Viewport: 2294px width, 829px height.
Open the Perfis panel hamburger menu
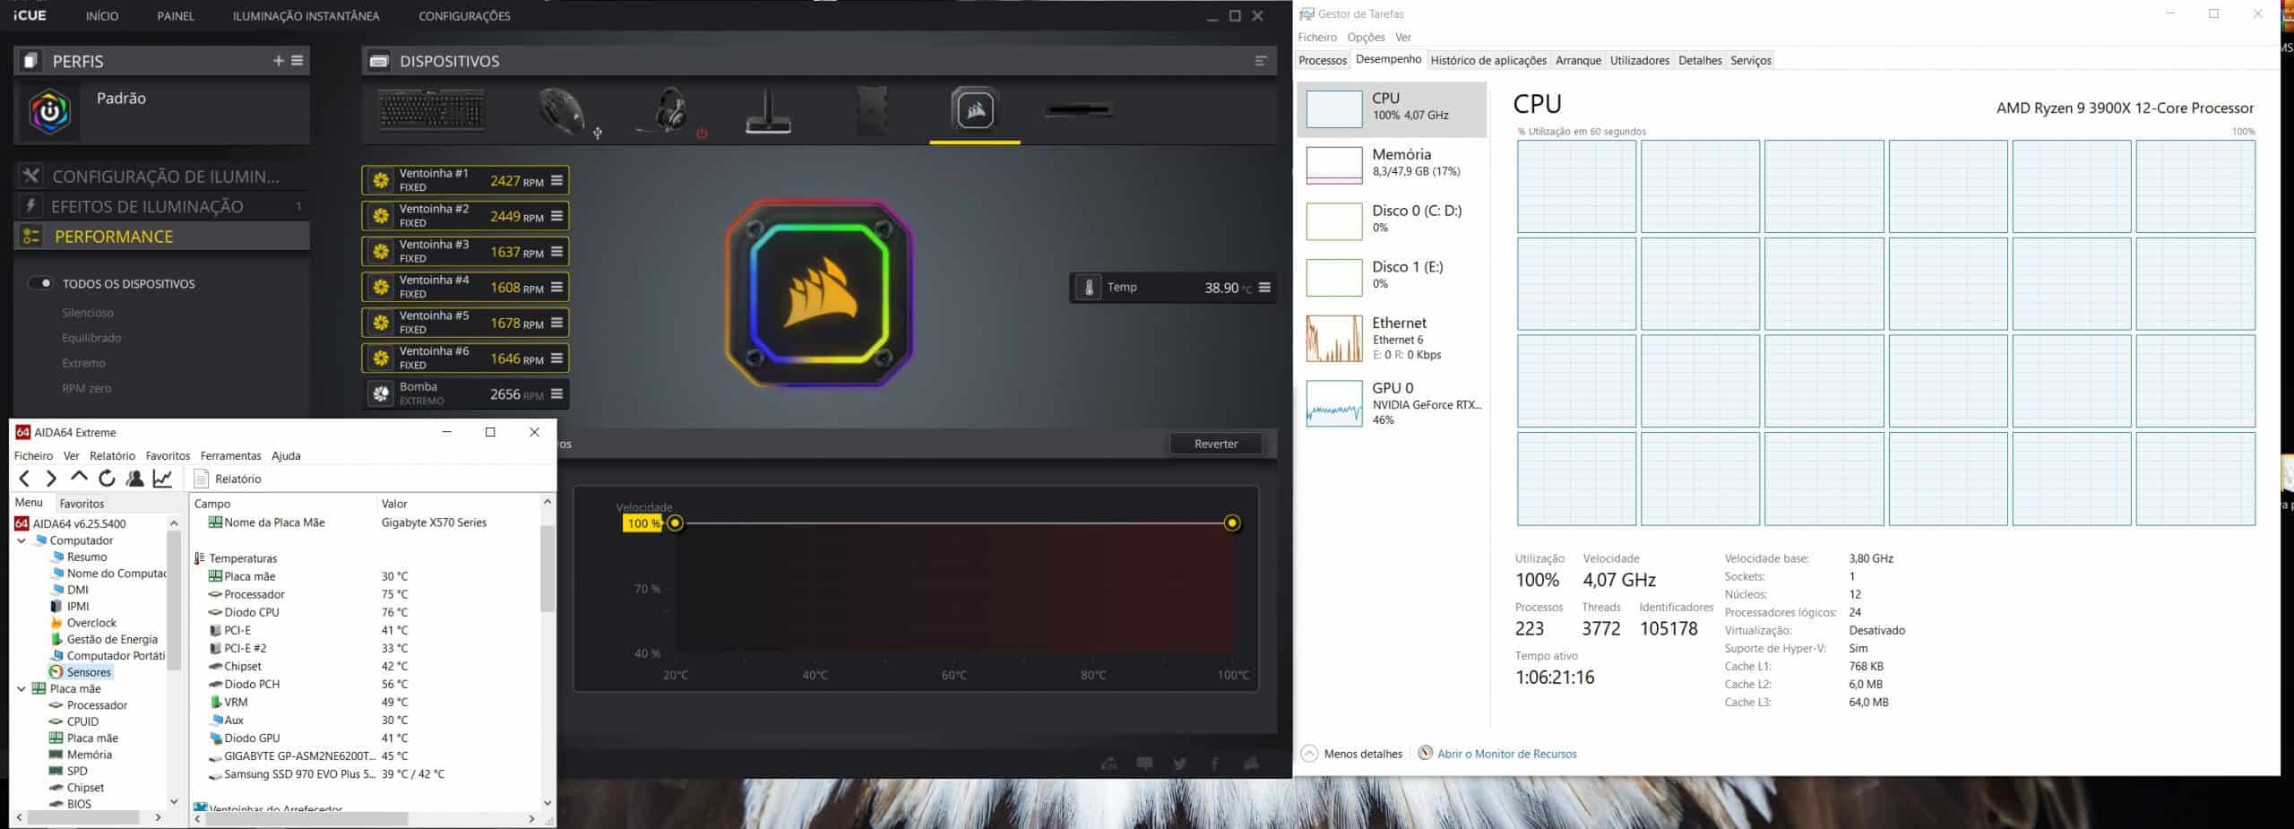[298, 61]
